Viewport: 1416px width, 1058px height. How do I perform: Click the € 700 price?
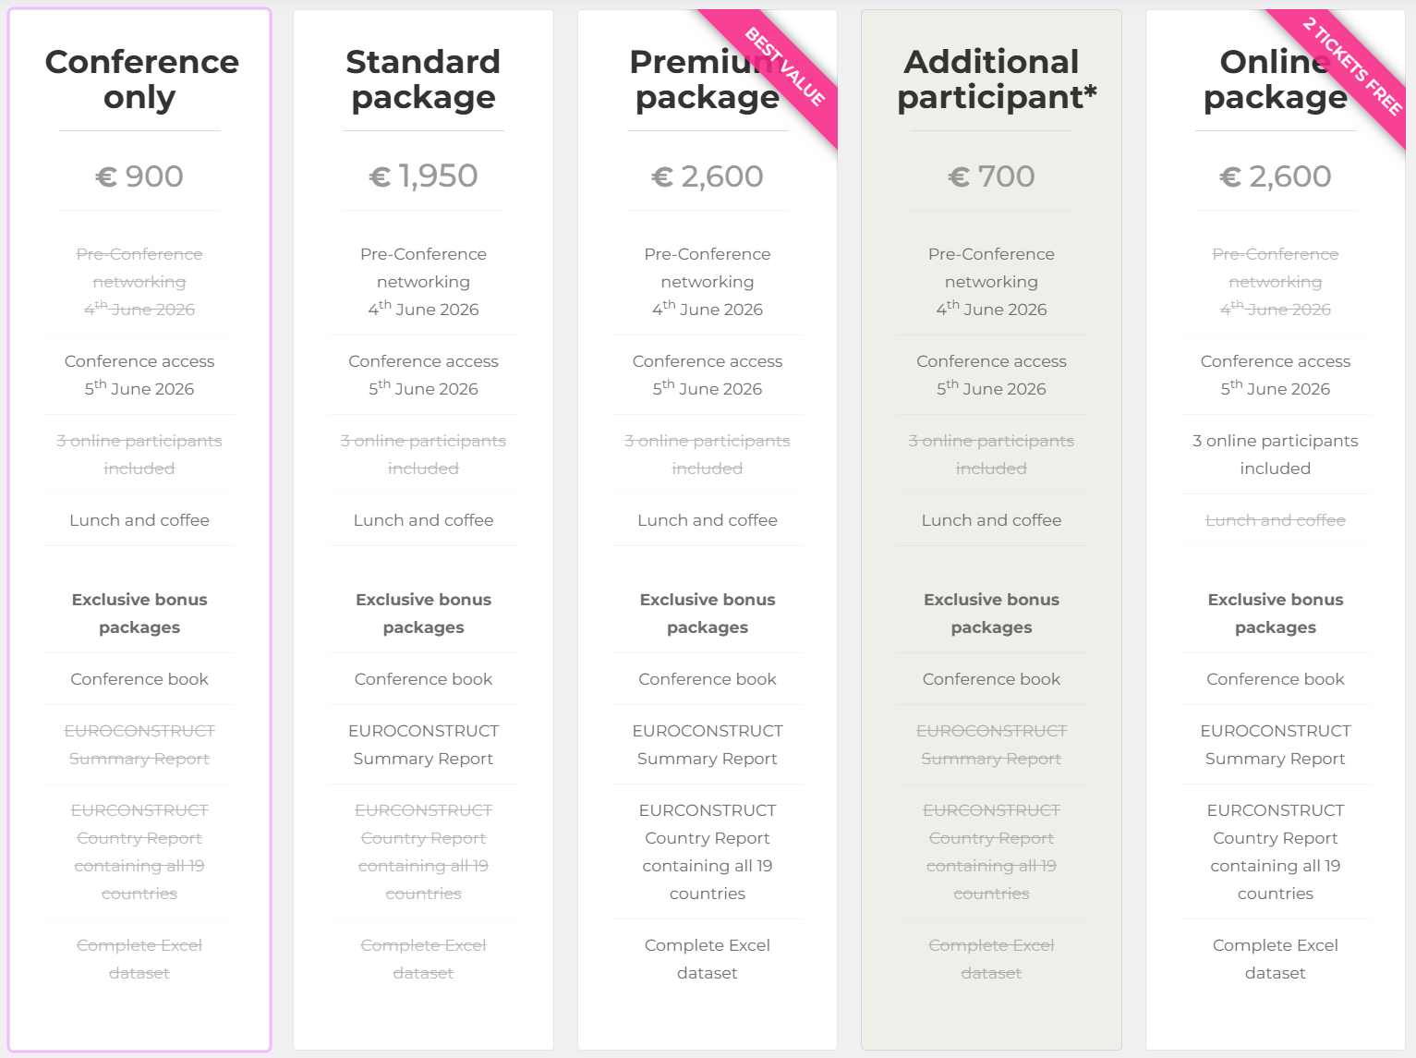click(x=991, y=176)
